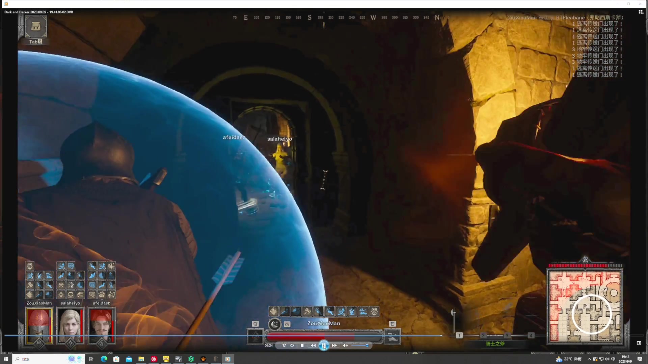Open Task View from the taskbar

pyautogui.click(x=91, y=359)
